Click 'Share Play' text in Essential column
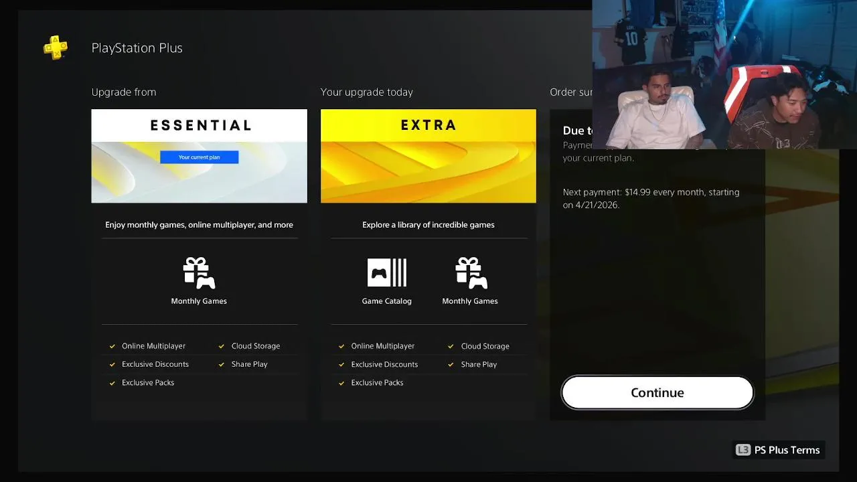 249,364
